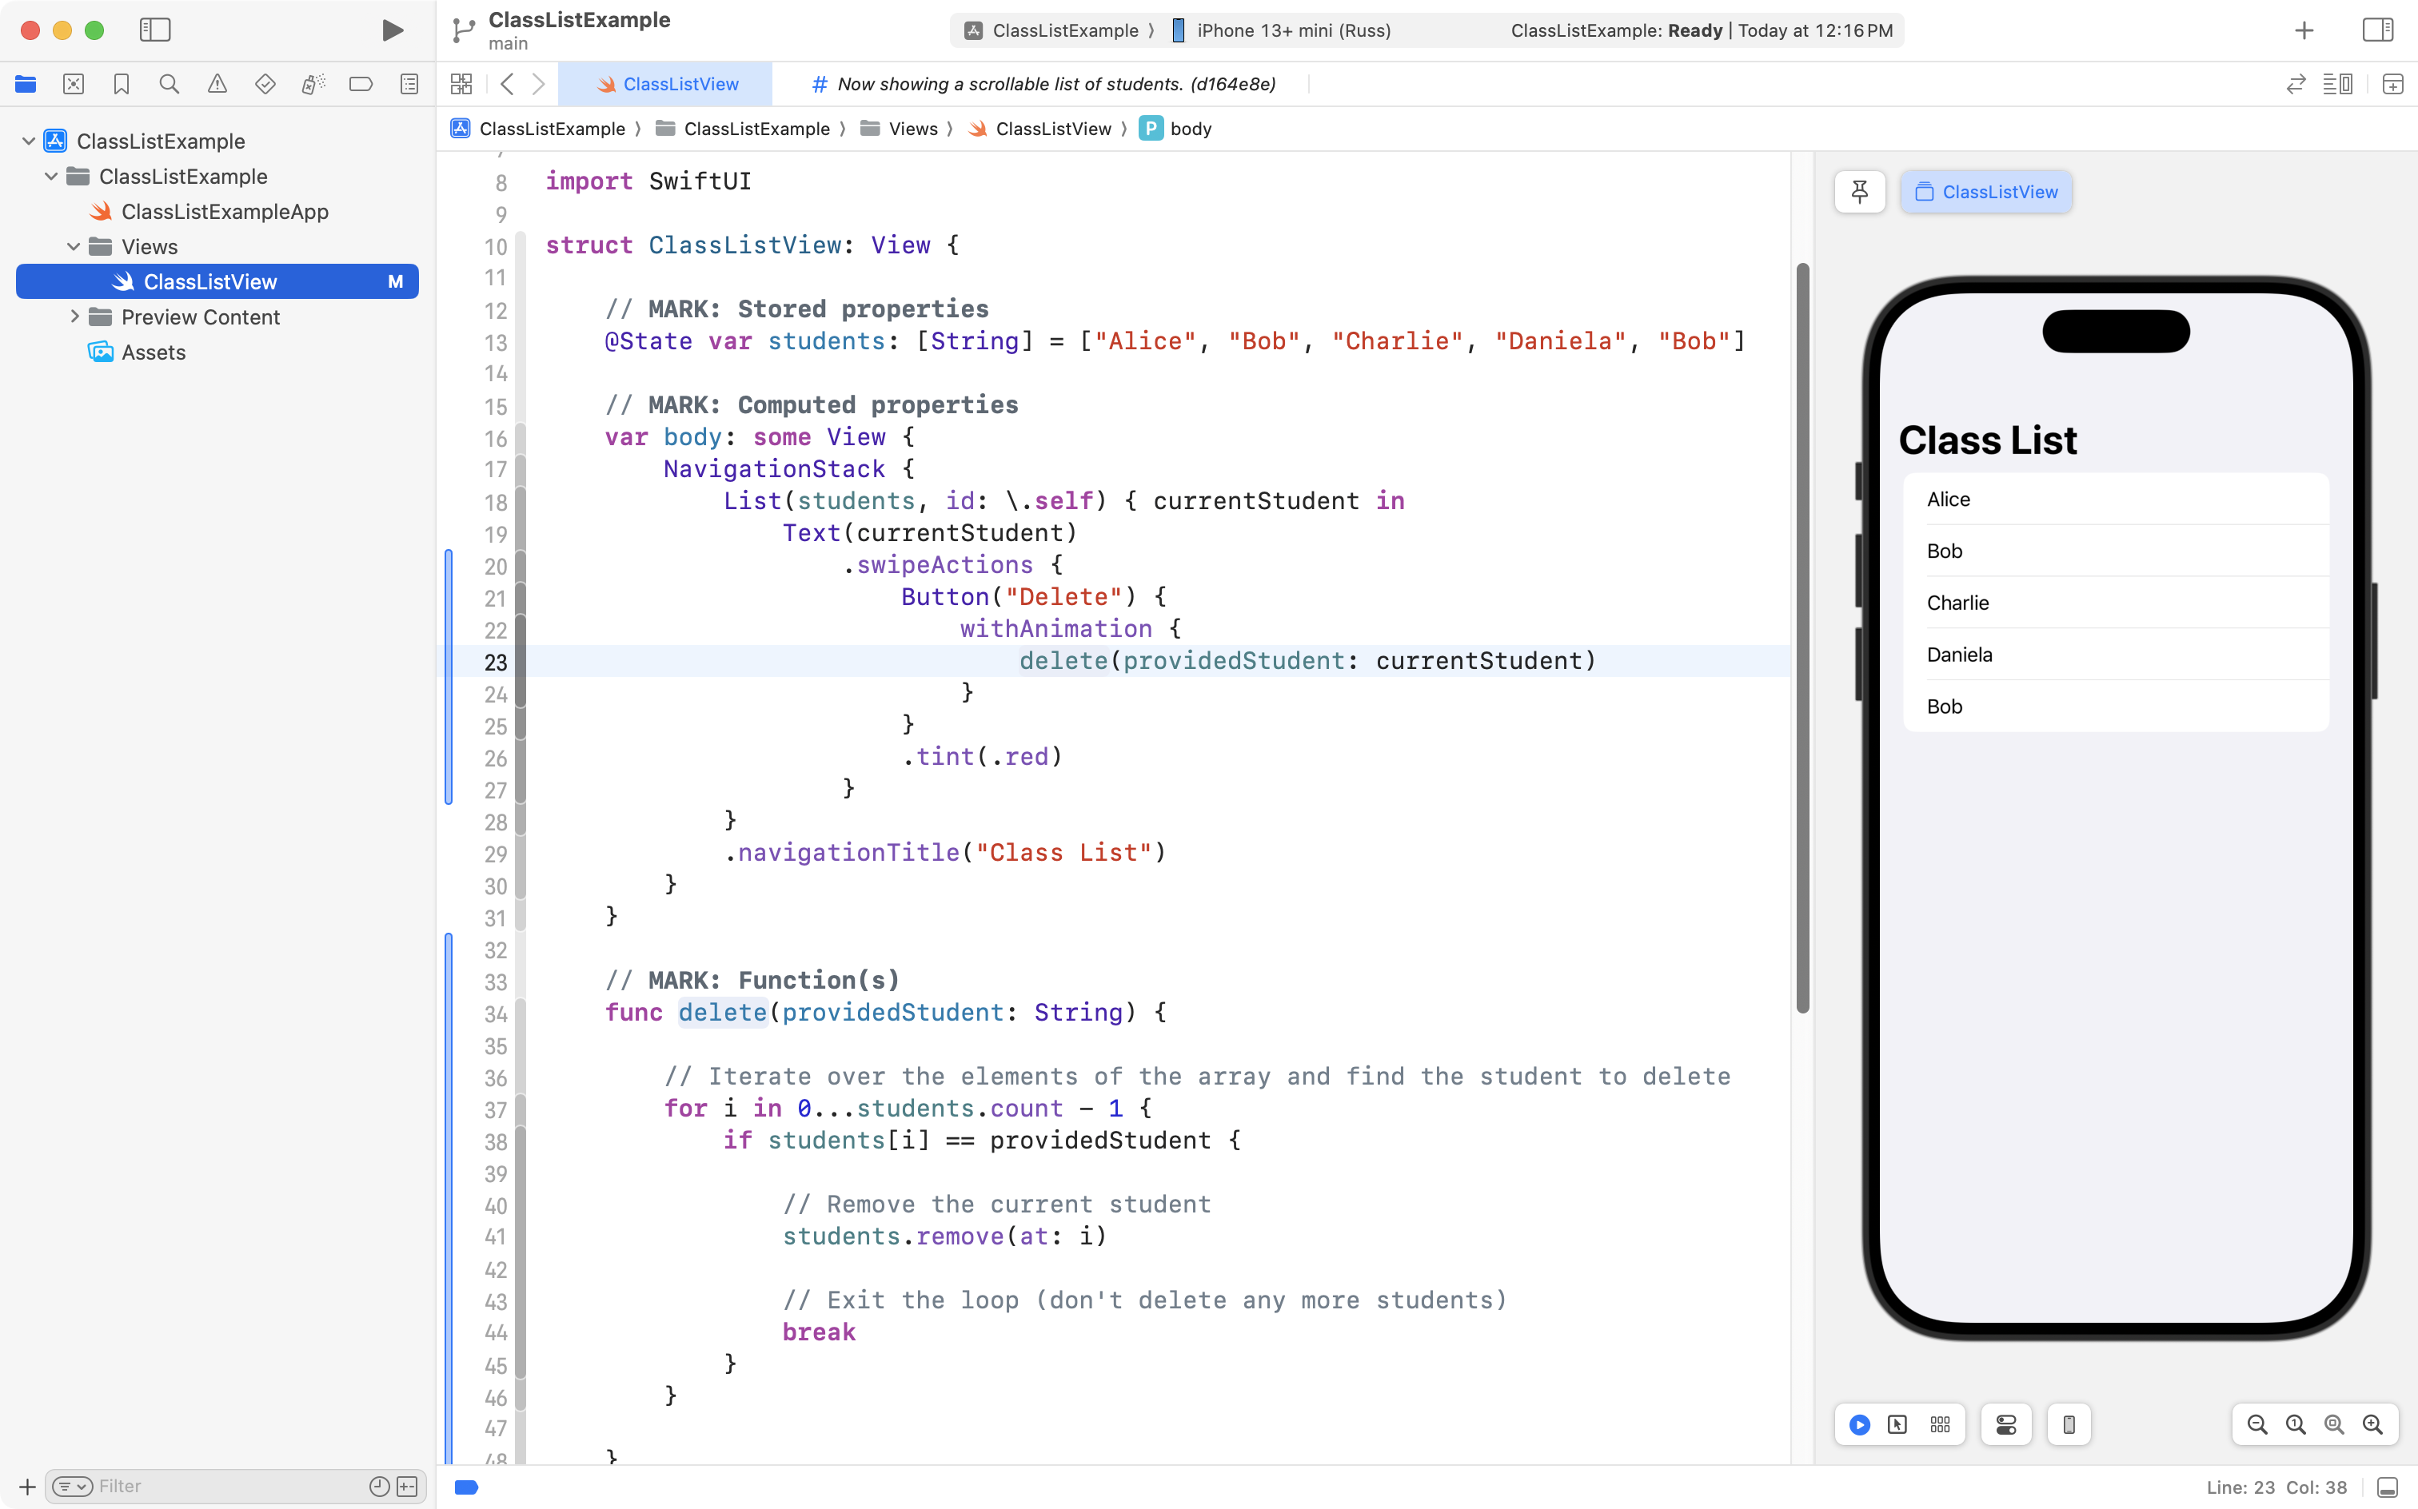Image resolution: width=2418 pixels, height=1509 pixels.
Task: Toggle the right inspector panel
Action: 2377,30
